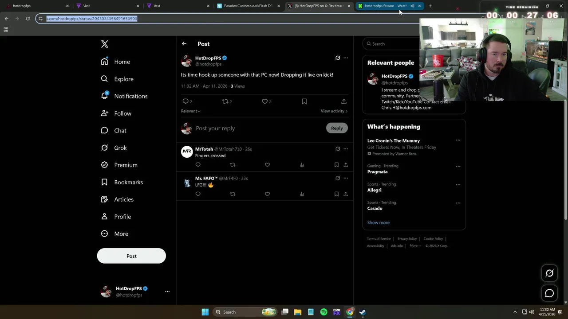Open HotDropFPS account menu dots

click(167, 292)
